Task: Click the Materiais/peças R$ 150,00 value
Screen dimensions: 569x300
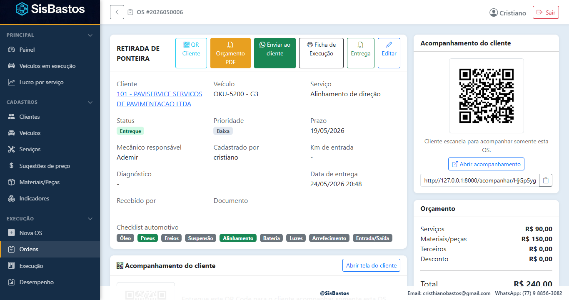Action: pos(537,239)
